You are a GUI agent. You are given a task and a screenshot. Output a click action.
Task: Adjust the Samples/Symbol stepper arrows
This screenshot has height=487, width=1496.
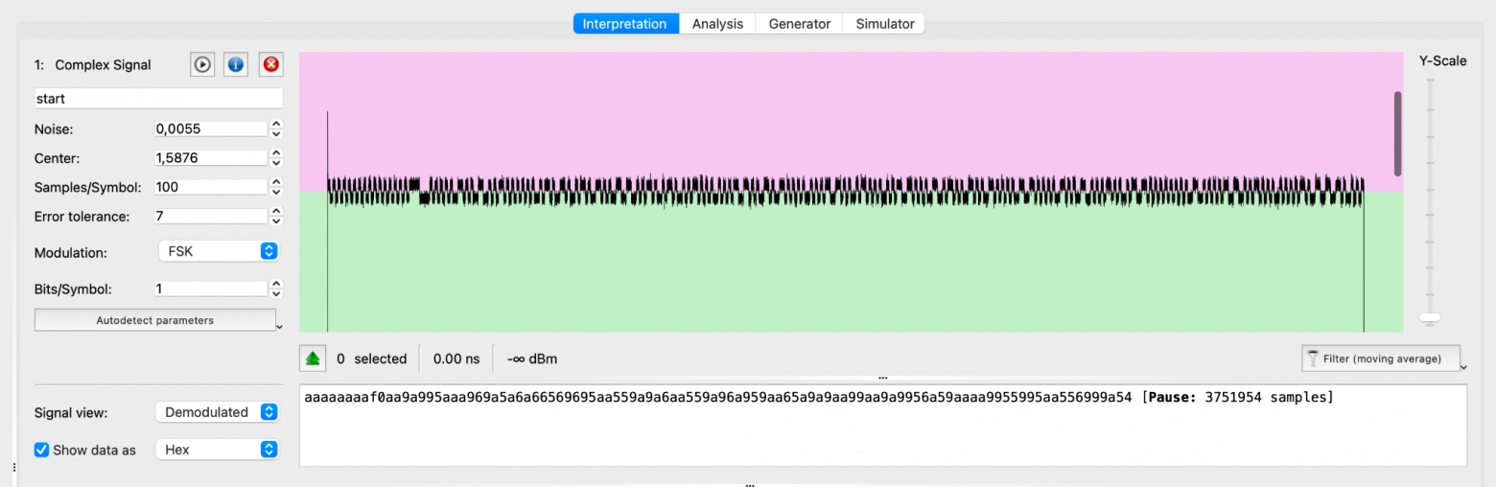[x=276, y=187]
